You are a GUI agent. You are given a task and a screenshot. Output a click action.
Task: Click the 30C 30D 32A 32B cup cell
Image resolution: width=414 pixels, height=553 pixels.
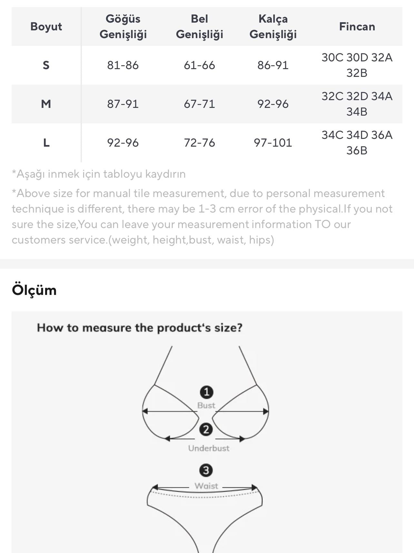coord(357,65)
